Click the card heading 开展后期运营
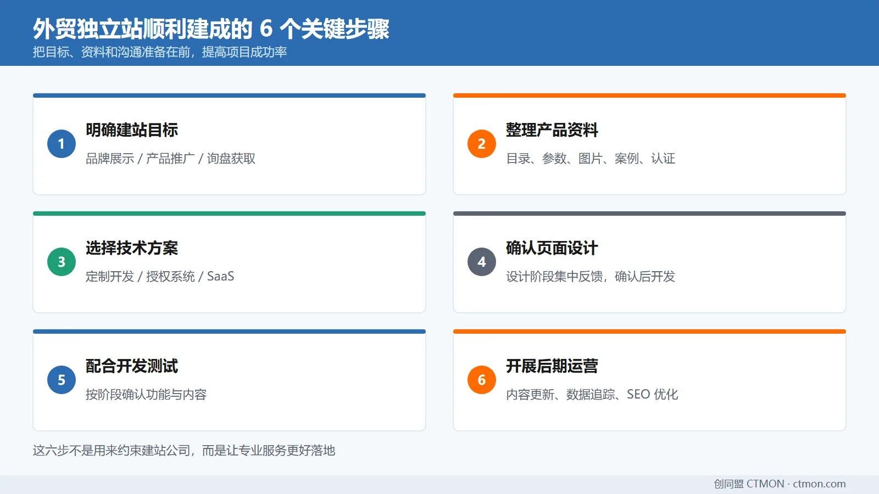The width and height of the screenshot is (879, 494). [x=552, y=366]
